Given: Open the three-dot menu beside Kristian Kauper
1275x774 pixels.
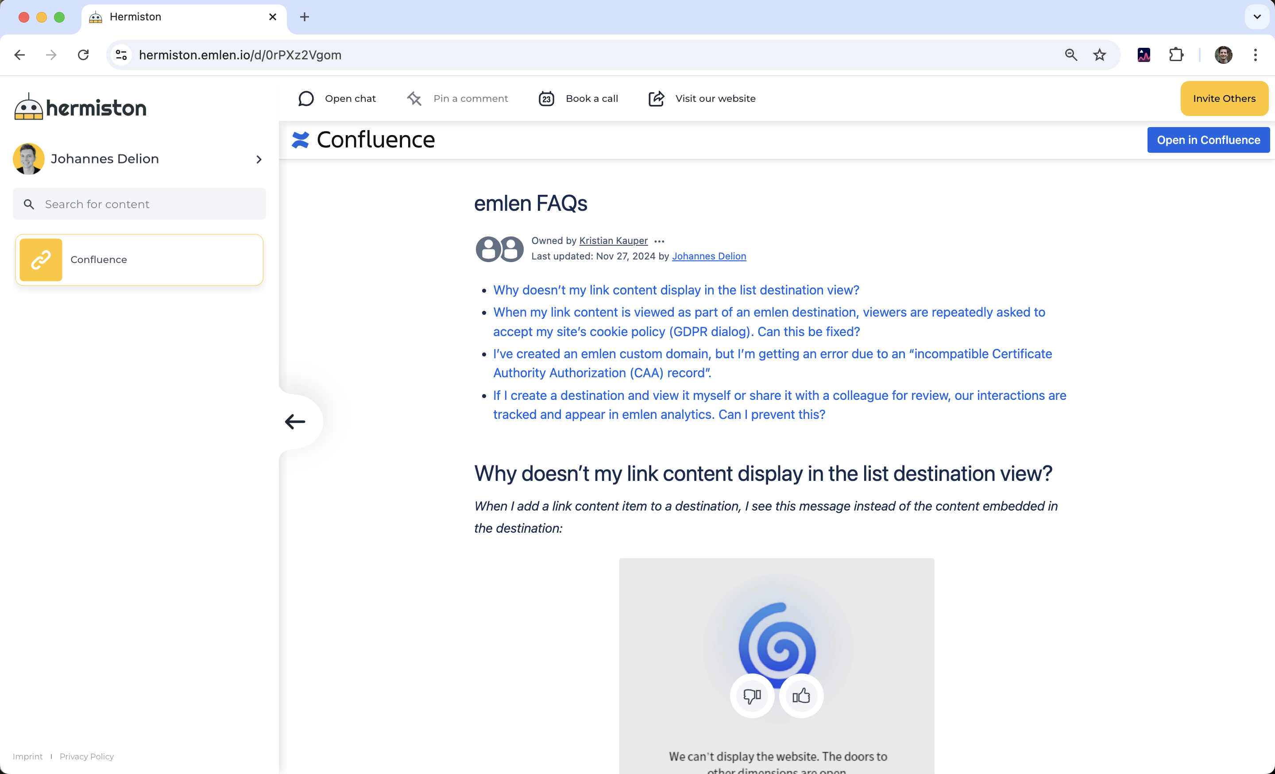Looking at the screenshot, I should (659, 241).
